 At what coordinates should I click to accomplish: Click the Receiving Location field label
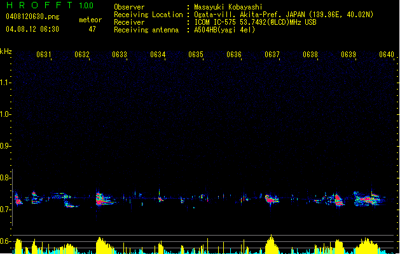[148, 15]
